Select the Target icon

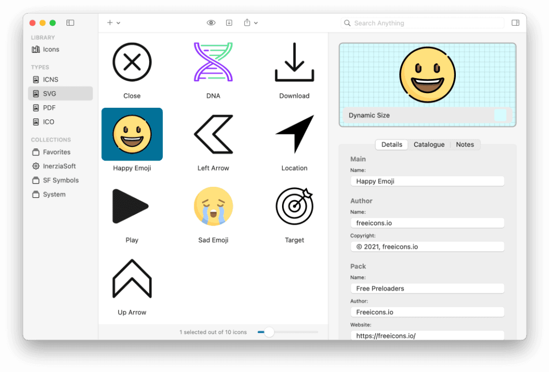pos(294,207)
